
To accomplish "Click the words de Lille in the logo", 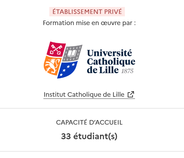I will (103, 70).
